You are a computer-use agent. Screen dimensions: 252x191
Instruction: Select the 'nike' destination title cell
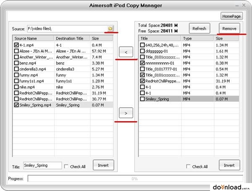tap(60, 87)
